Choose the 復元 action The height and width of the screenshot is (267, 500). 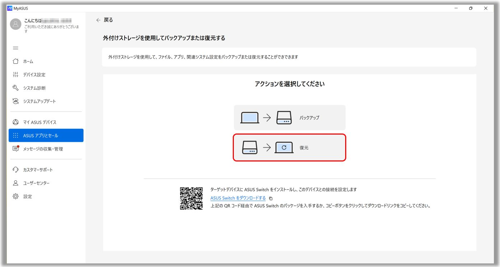coord(290,147)
